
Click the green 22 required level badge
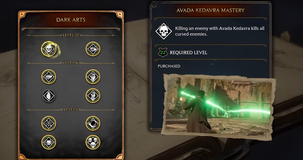[163, 52]
